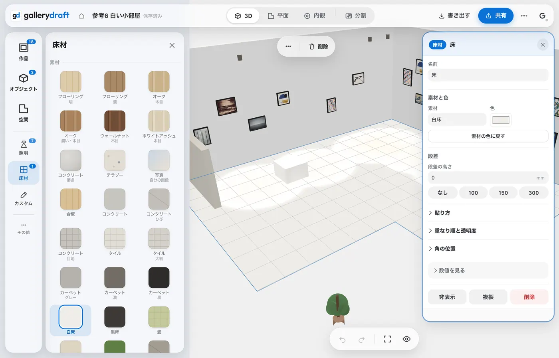Open the 素材 白床 material selector

457,119
